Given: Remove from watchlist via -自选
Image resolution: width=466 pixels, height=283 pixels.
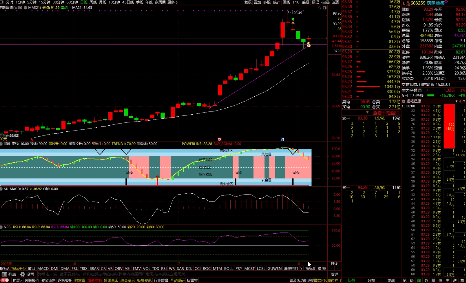Looking at the screenshot, I should (x=325, y=2).
